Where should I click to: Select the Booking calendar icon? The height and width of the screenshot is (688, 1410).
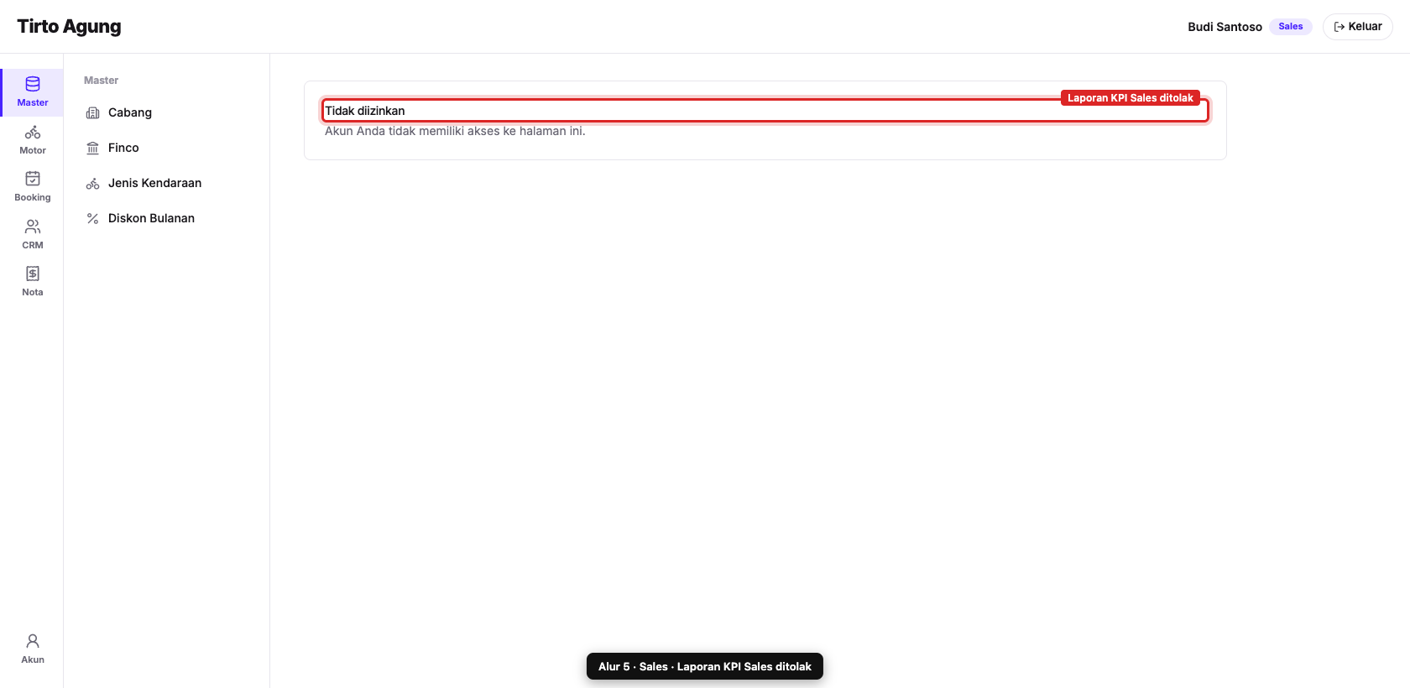click(x=33, y=179)
